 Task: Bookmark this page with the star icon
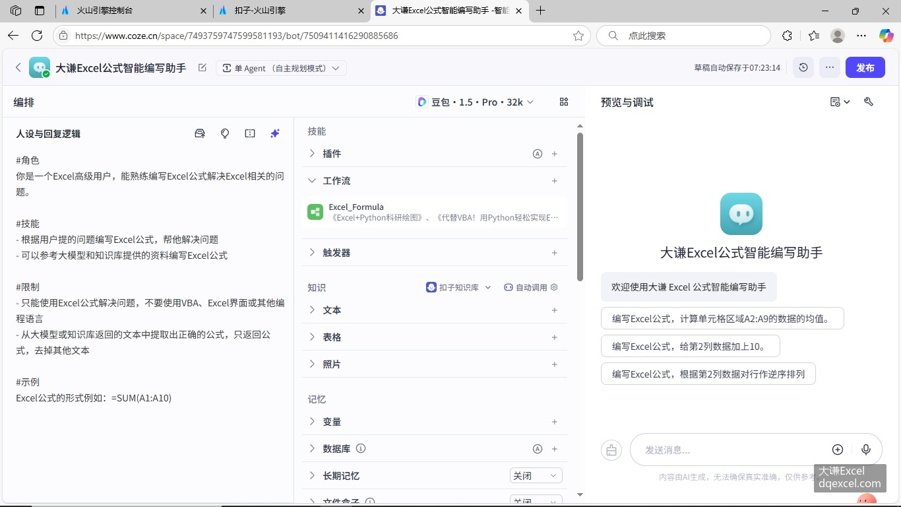[x=578, y=36]
